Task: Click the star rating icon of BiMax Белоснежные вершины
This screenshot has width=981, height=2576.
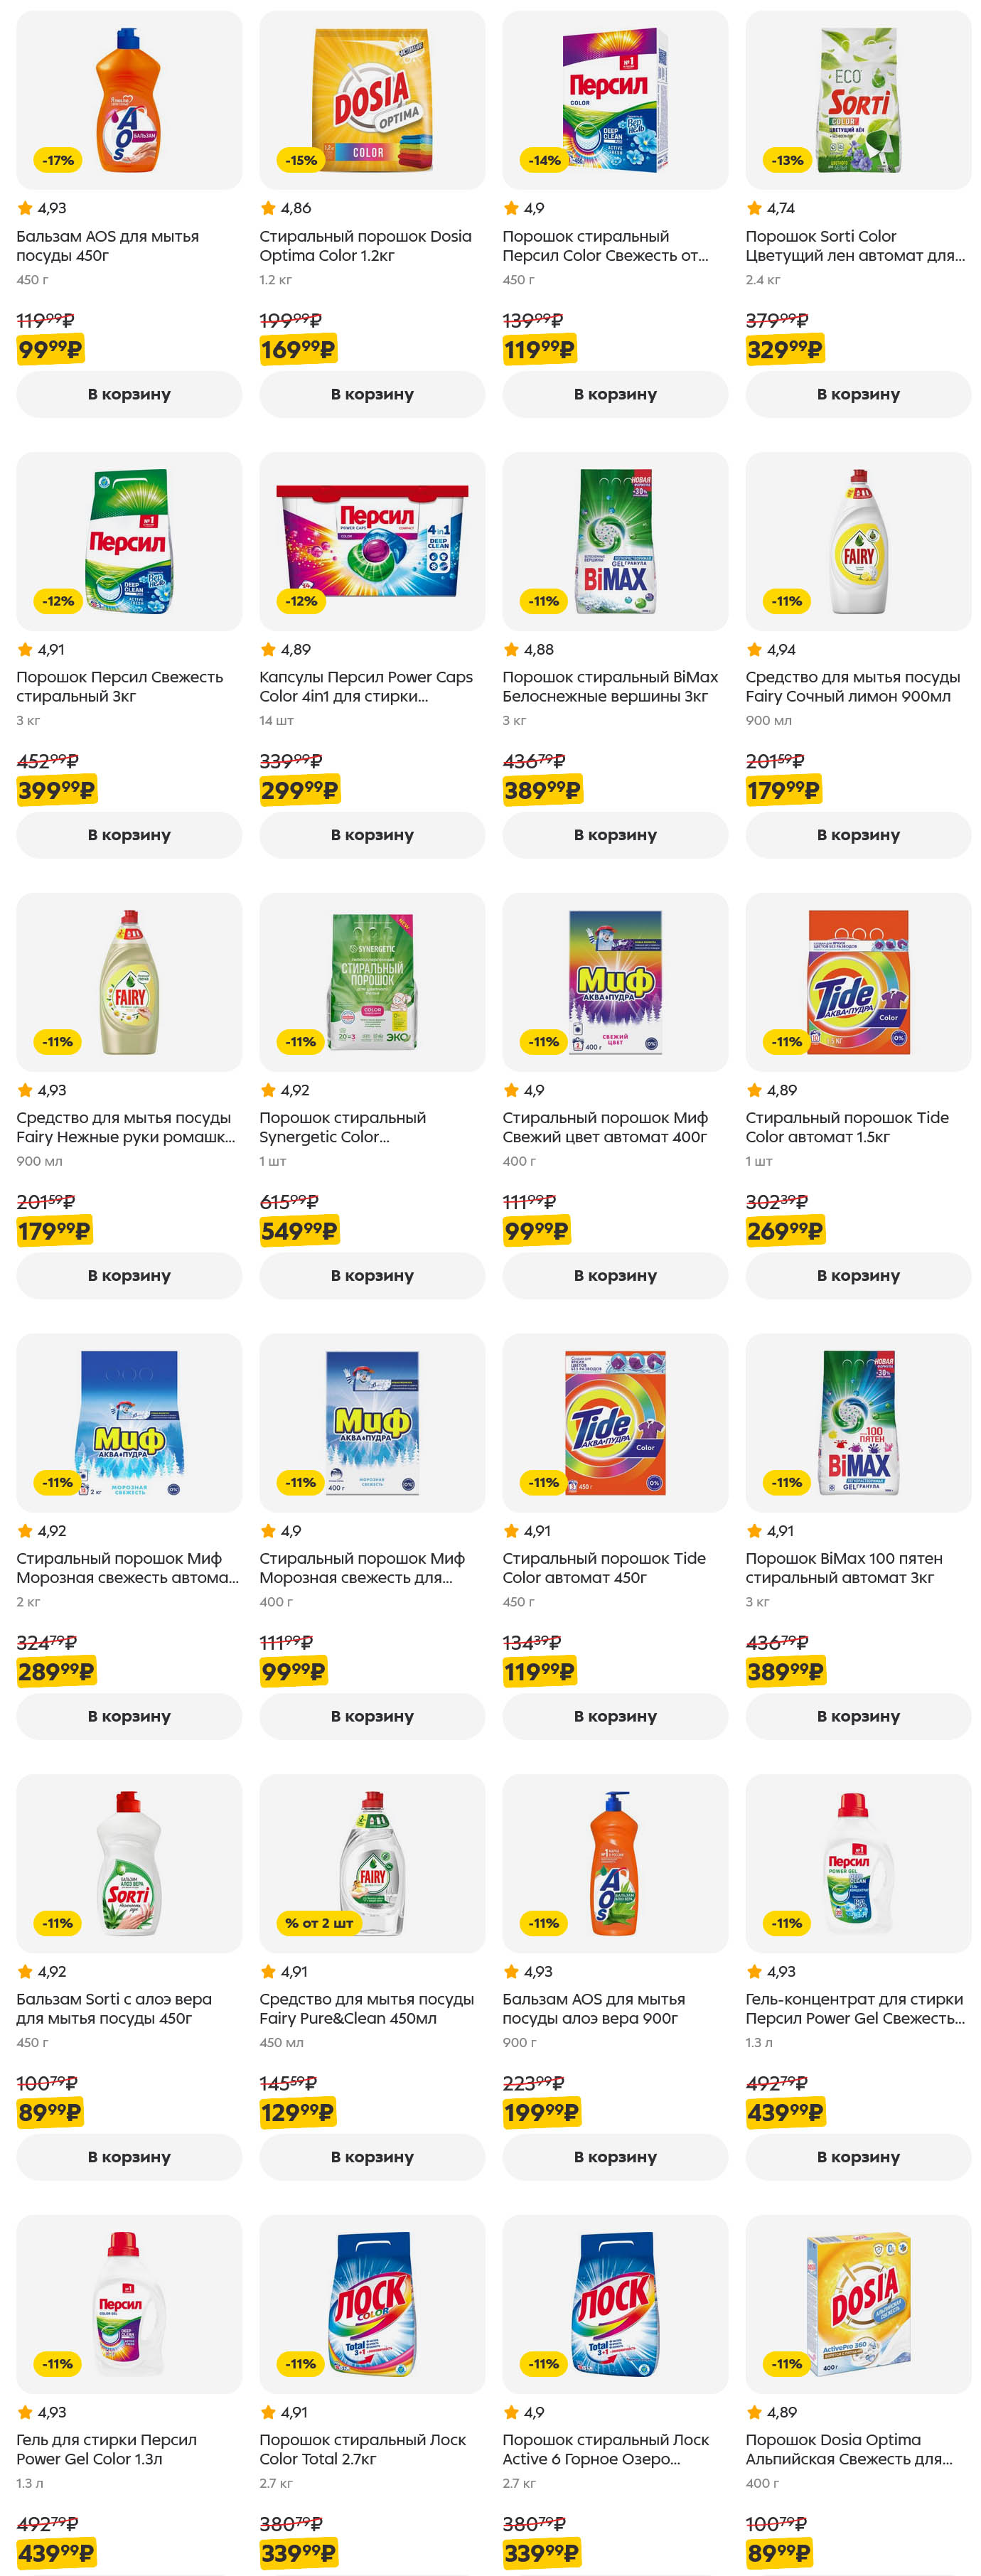Action: pyautogui.click(x=511, y=649)
